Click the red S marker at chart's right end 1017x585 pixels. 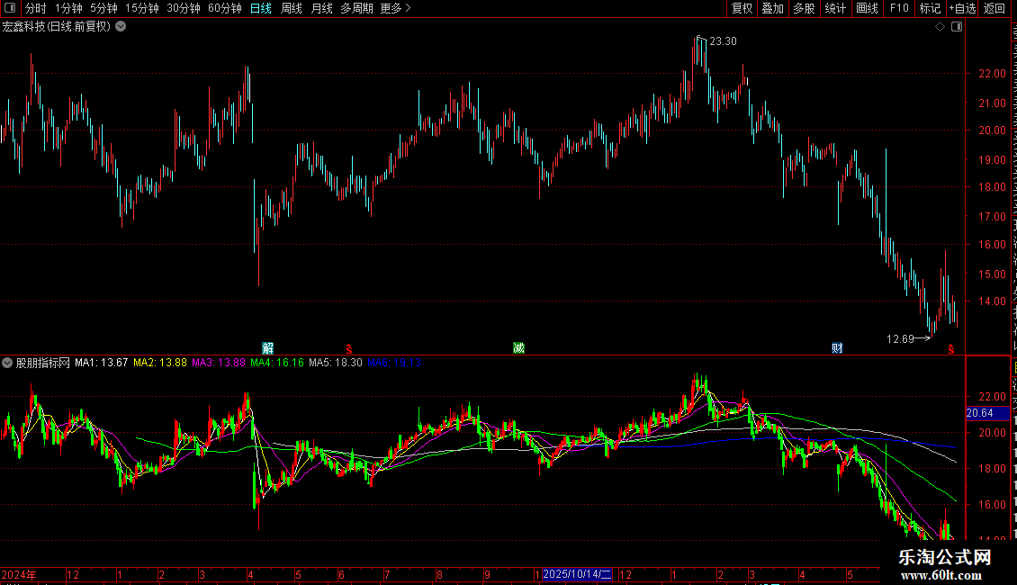pyautogui.click(x=950, y=349)
